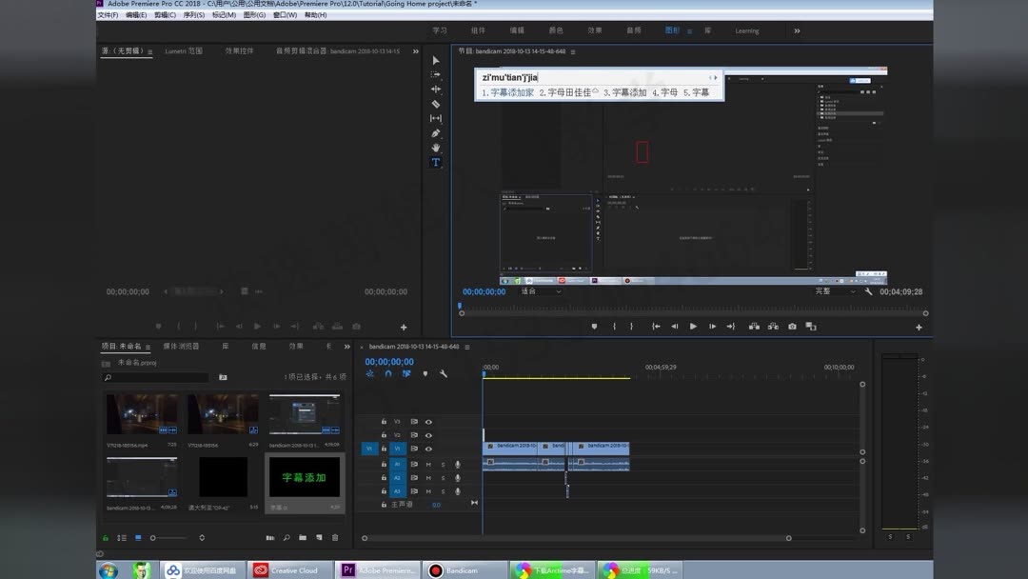Choose the Selection arrow tool
This screenshot has width=1028, height=579.
coord(436,60)
